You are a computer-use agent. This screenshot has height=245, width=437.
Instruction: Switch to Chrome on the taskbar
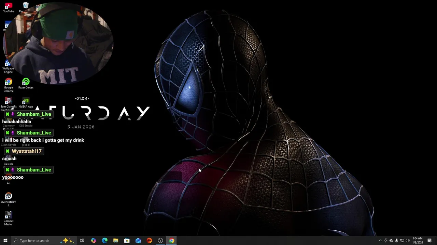click(171, 241)
